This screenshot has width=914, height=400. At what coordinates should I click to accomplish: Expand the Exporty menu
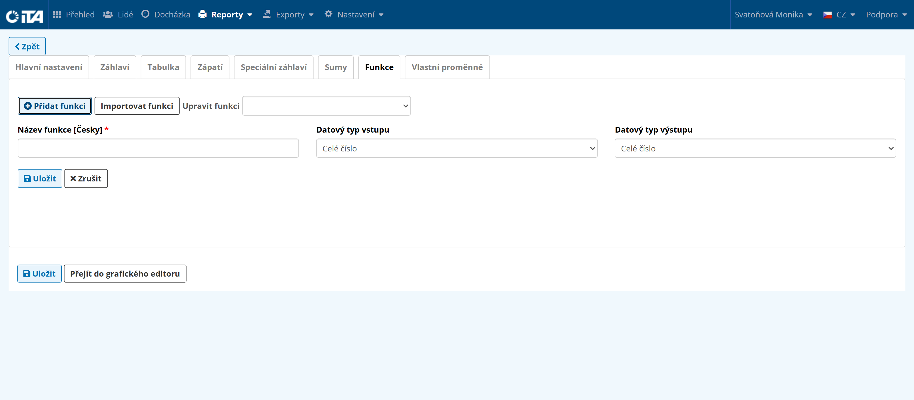point(288,15)
